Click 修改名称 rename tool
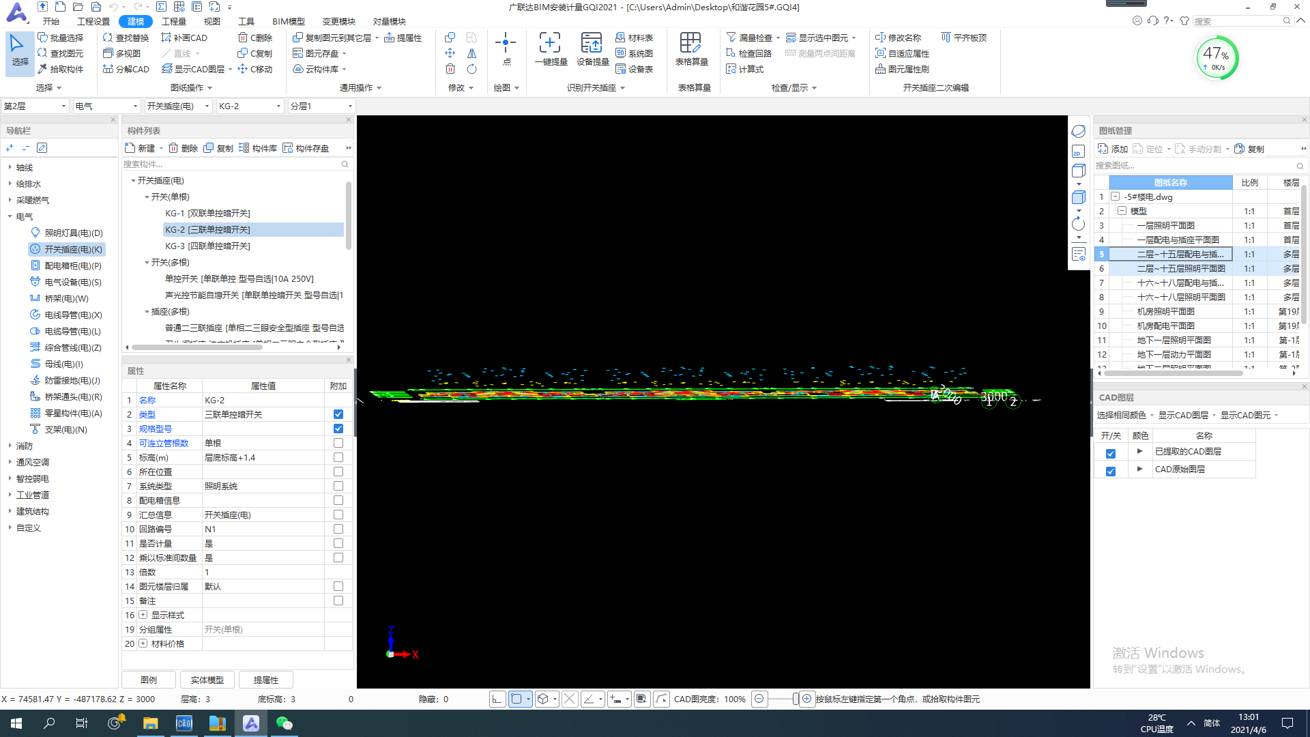Viewport: 1310px width, 737px height. 899,38
